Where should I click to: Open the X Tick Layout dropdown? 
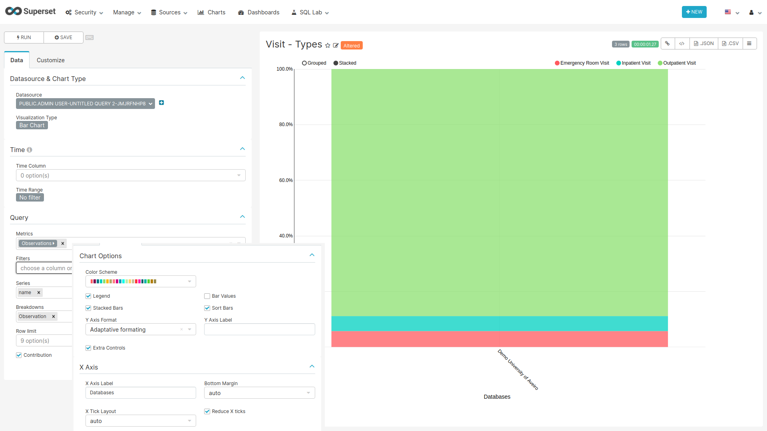coord(141,421)
